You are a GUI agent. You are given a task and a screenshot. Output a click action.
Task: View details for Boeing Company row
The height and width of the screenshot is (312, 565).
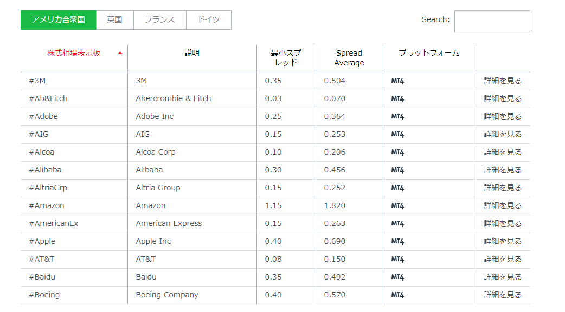[503, 295]
